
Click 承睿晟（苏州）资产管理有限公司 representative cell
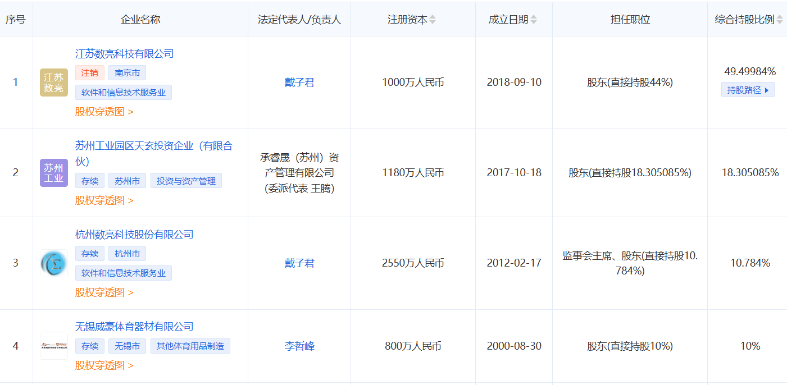tap(299, 173)
